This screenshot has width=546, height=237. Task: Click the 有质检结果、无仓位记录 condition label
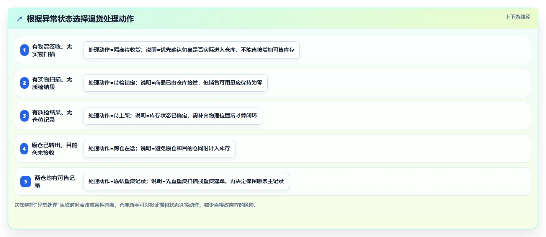(52, 116)
